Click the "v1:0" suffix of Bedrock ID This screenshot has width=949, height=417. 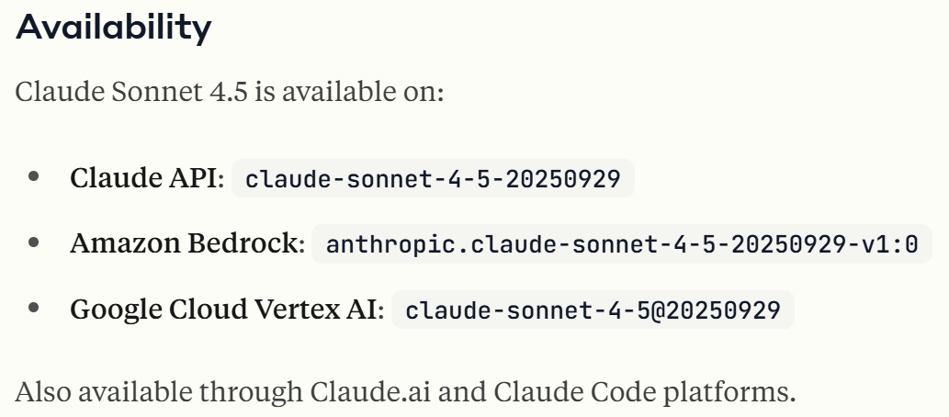click(893, 244)
